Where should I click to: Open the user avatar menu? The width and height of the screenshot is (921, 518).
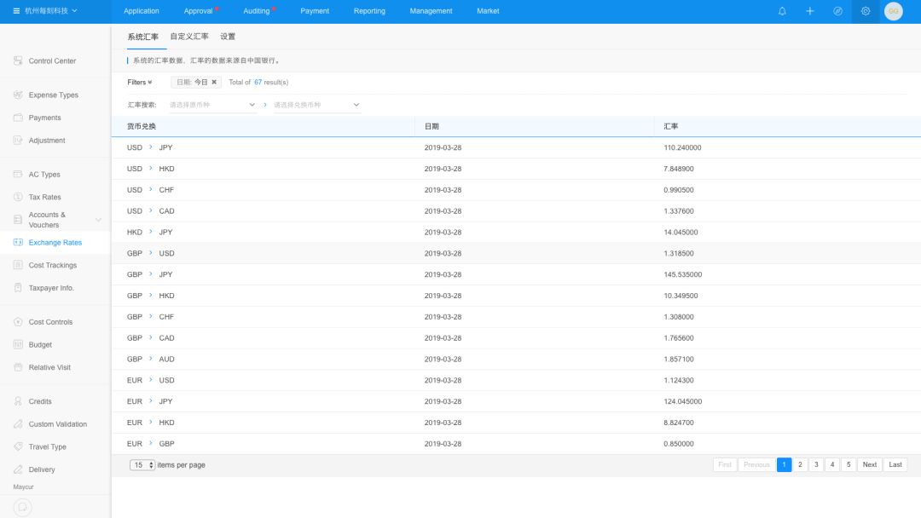click(894, 11)
